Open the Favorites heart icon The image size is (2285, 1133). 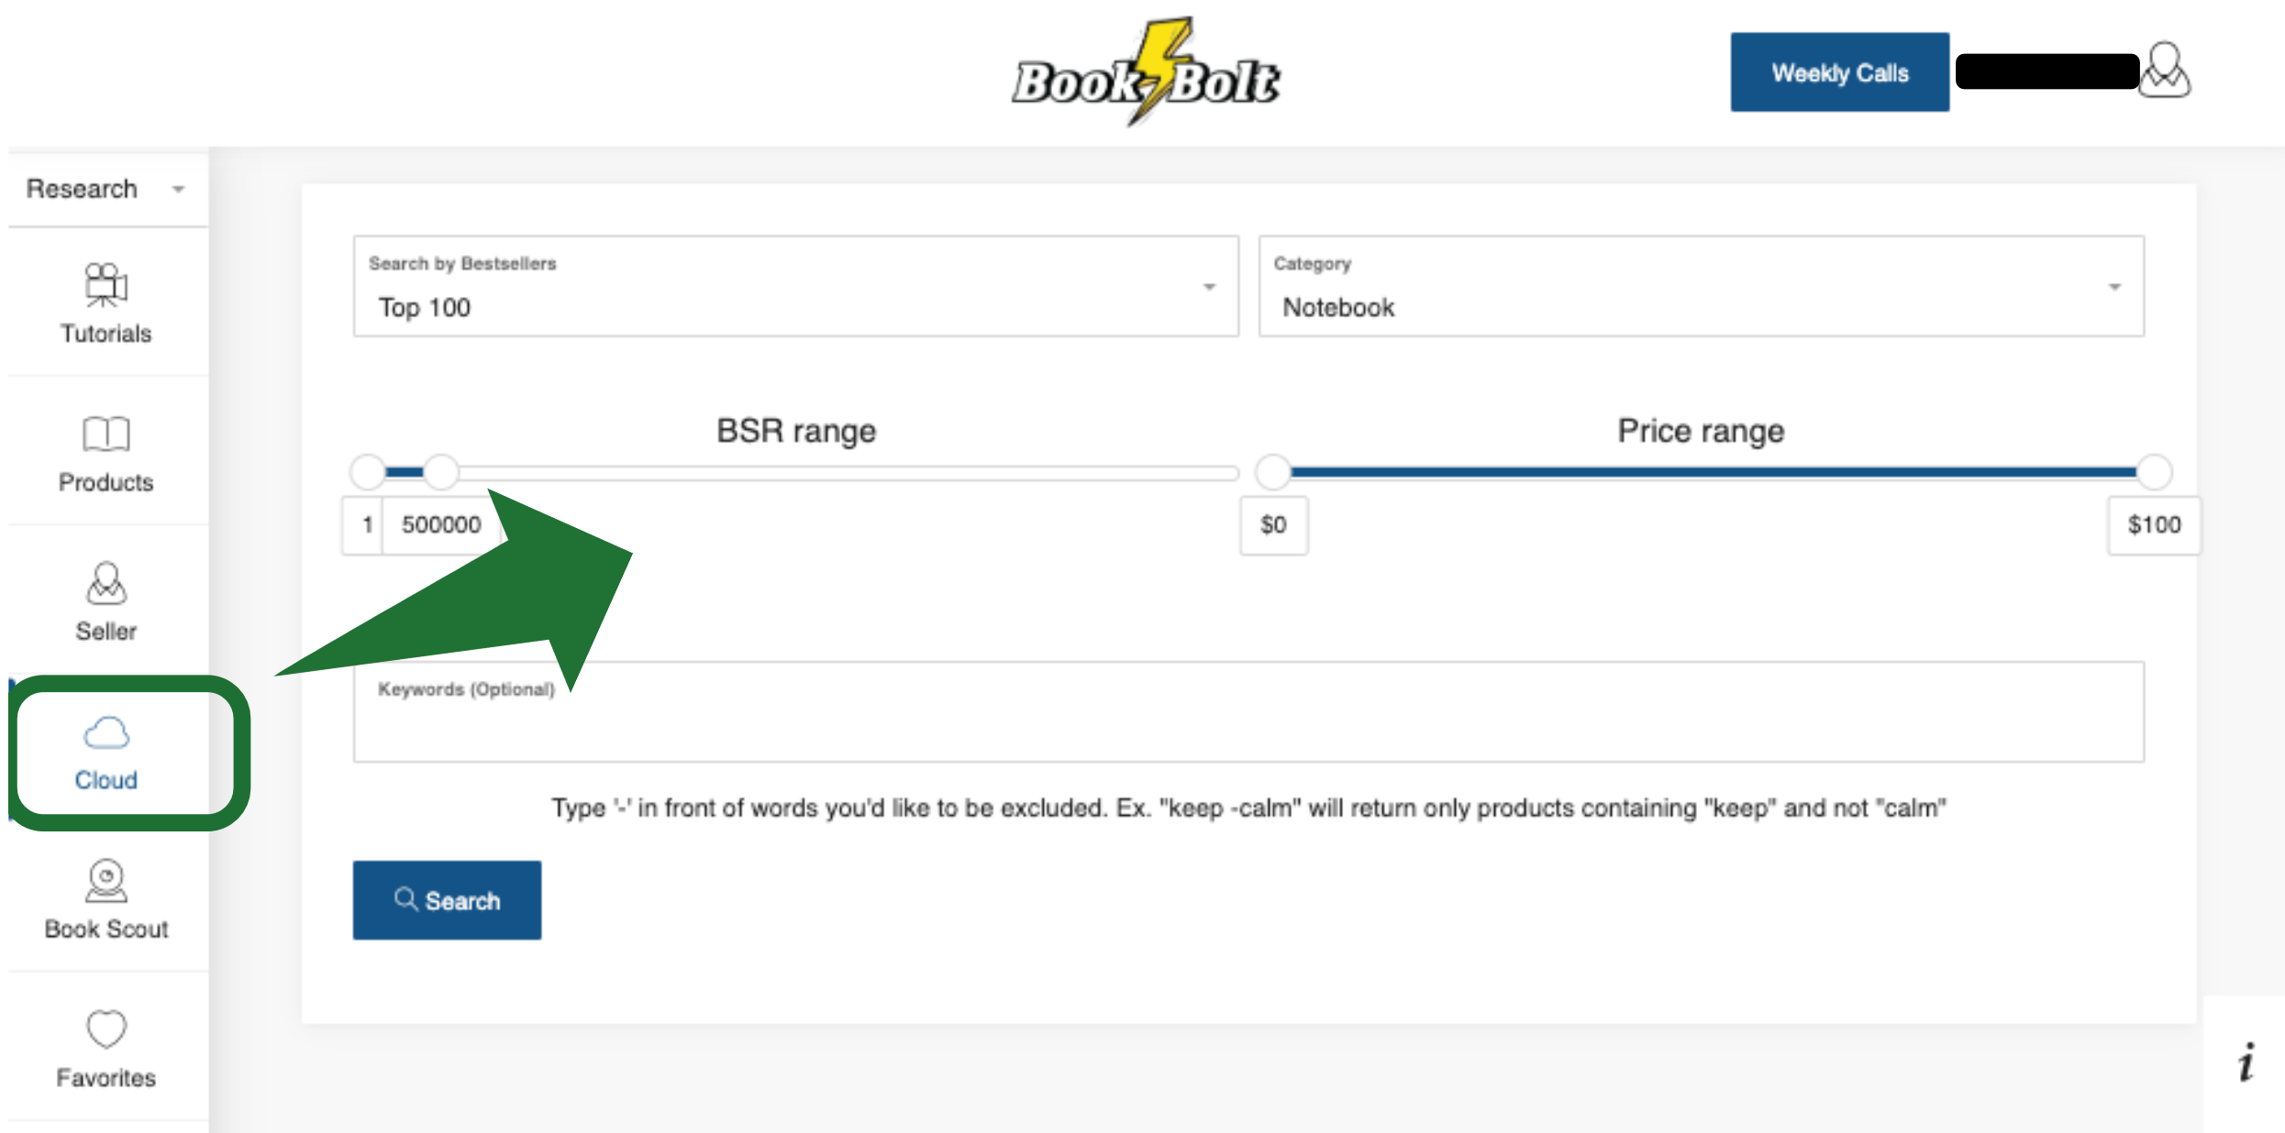tap(106, 1028)
